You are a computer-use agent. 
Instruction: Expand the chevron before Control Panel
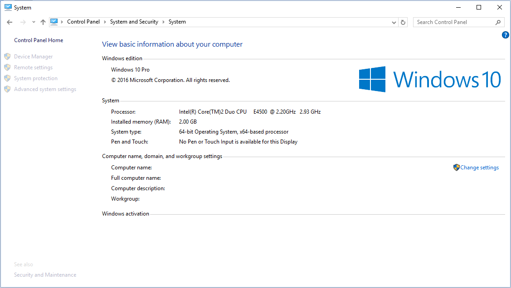click(62, 22)
